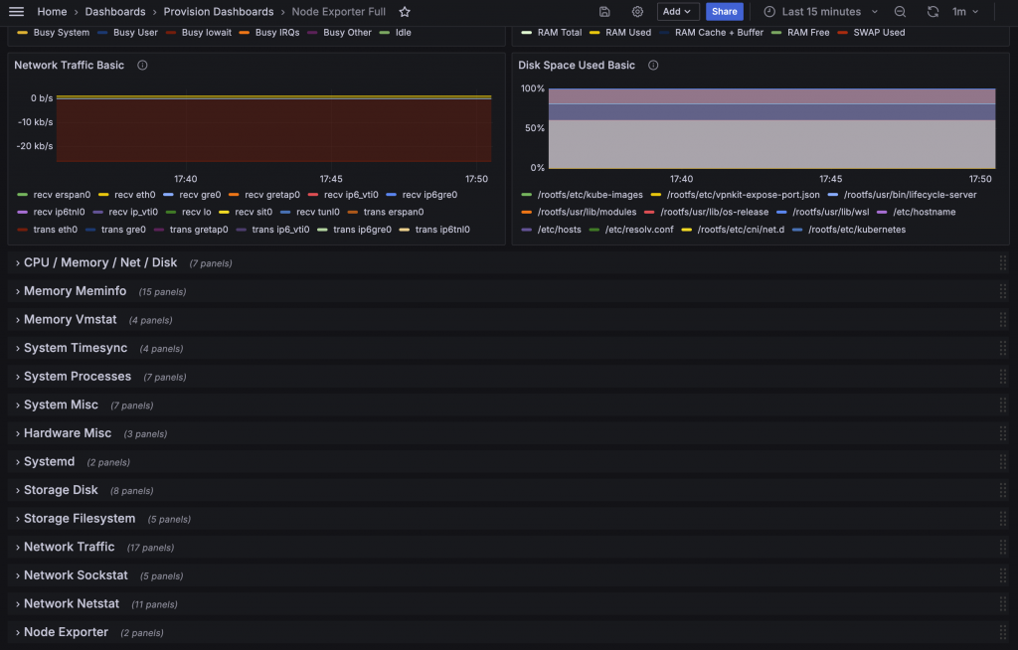
Task: Expand the Hardware Misc row
Action: tap(68, 433)
